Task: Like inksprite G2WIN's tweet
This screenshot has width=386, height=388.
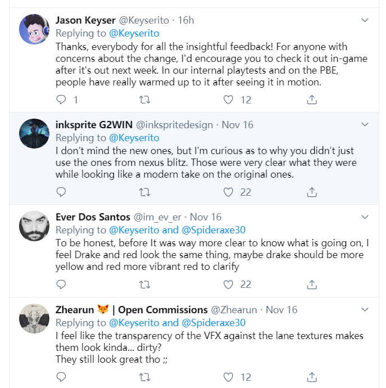Action: coord(228,192)
